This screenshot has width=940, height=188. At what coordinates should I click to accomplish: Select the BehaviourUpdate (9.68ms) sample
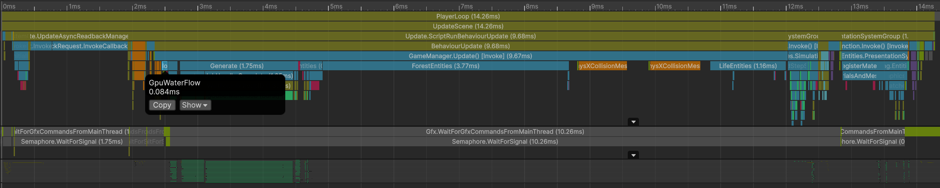tap(470, 46)
